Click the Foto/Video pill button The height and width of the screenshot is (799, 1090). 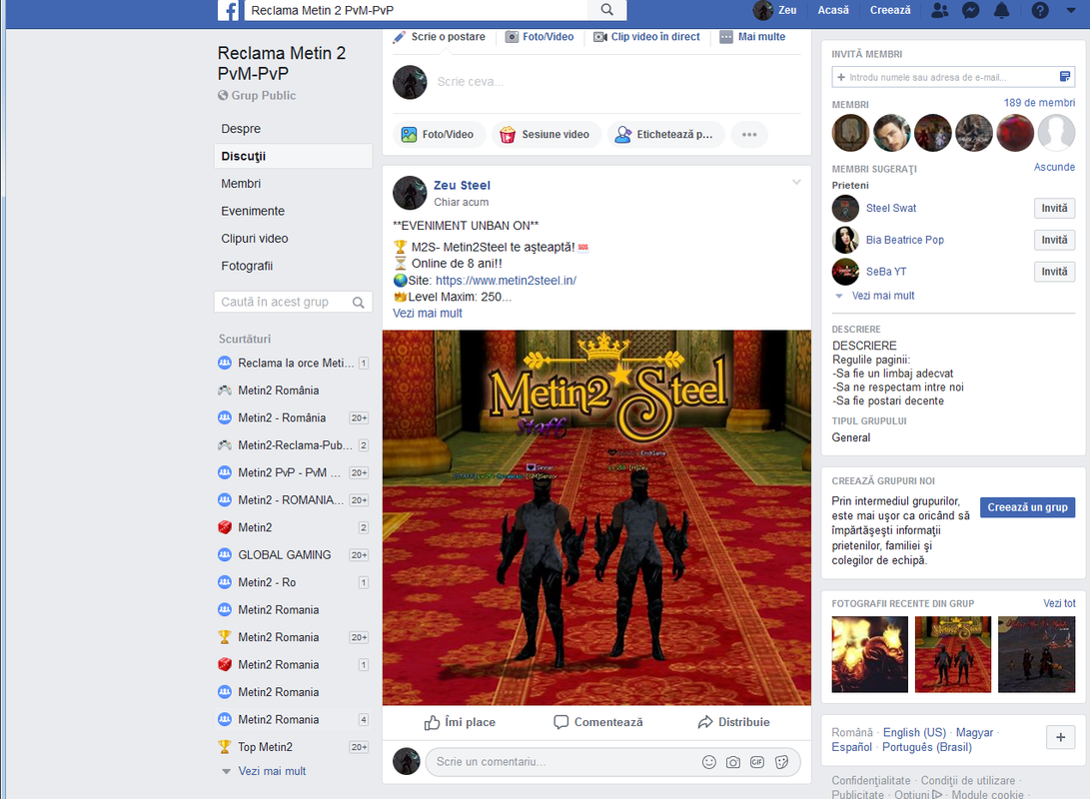(x=438, y=134)
